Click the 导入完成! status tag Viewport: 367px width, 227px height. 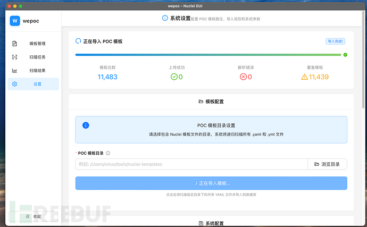335,41
